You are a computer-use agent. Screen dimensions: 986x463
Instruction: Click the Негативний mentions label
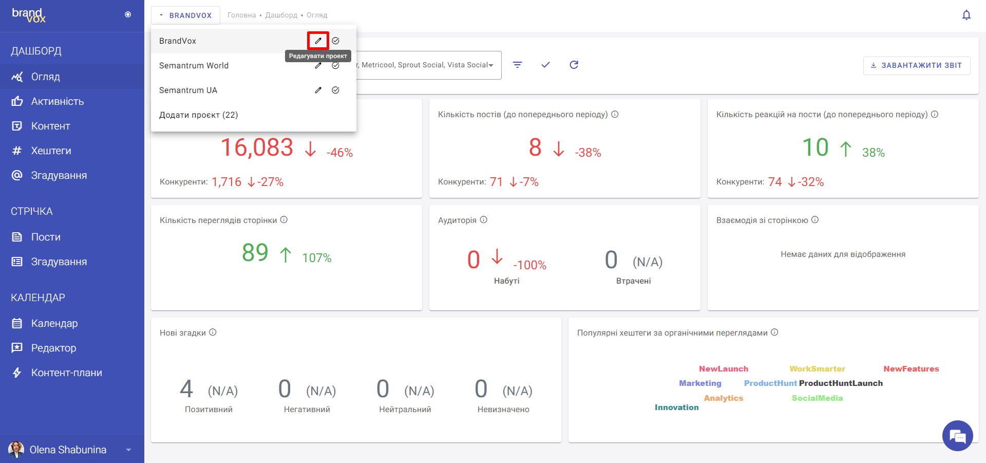coord(307,410)
